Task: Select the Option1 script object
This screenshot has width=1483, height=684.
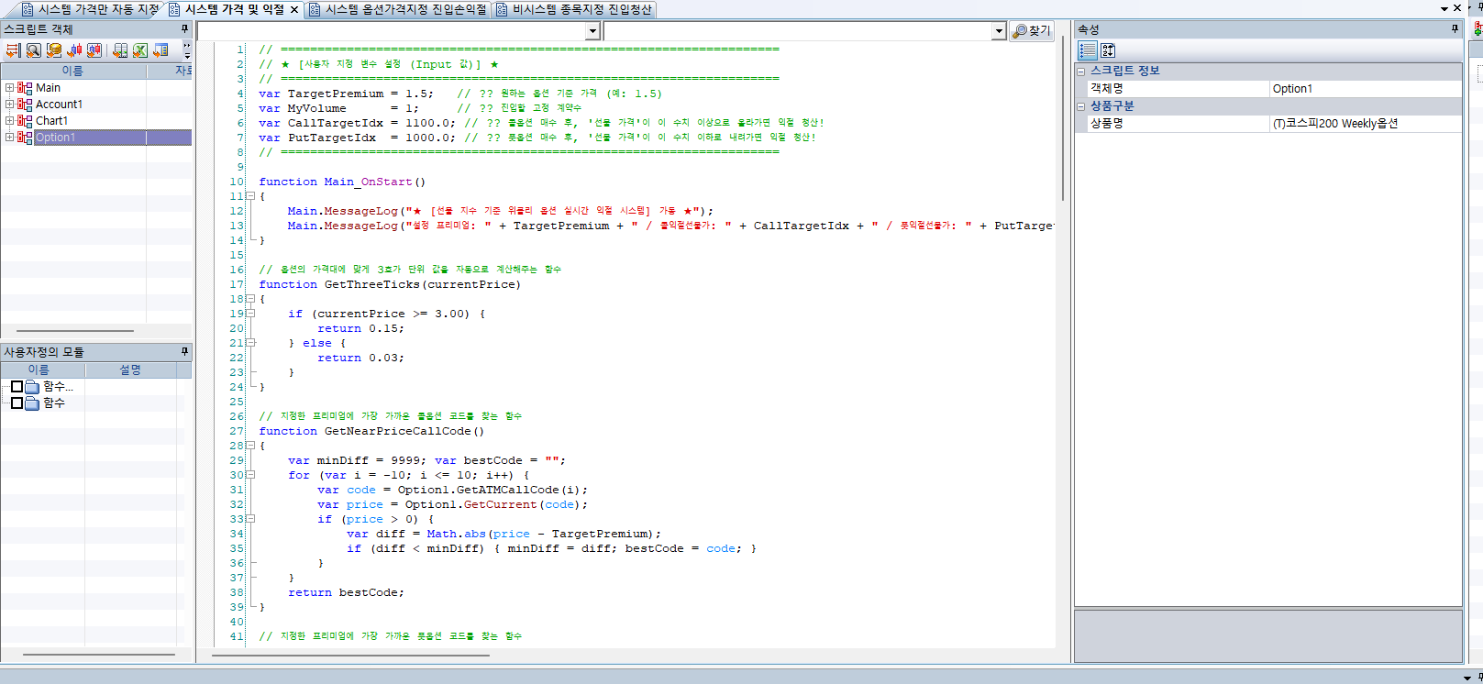Action: (55, 138)
